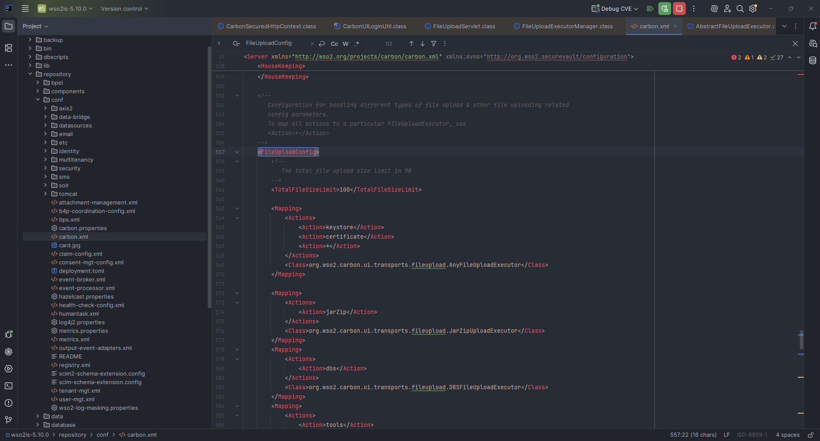Click the editor vertical scrollbar thumb
820x441 pixels.
801,340
